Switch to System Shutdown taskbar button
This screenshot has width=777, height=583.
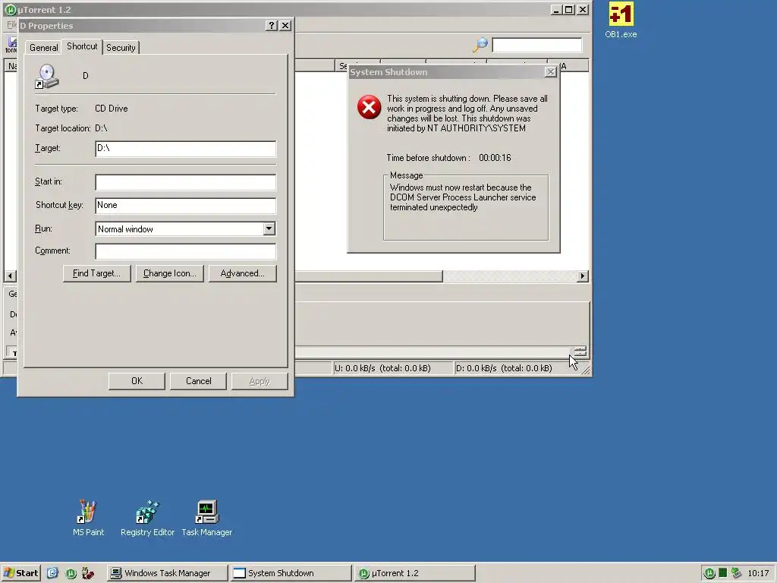click(291, 573)
